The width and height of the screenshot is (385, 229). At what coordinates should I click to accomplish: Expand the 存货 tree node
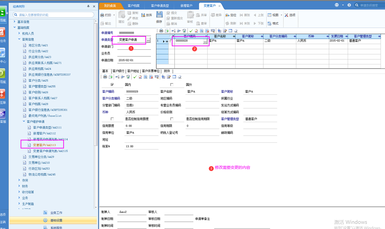click(x=19, y=180)
